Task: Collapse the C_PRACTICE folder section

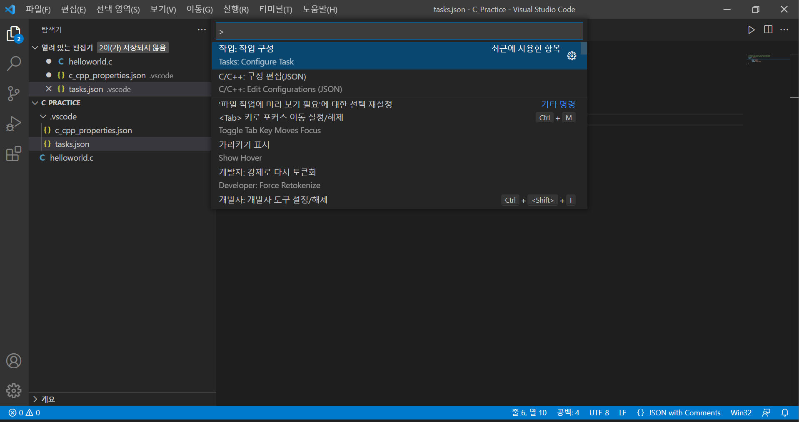Action: tap(35, 103)
